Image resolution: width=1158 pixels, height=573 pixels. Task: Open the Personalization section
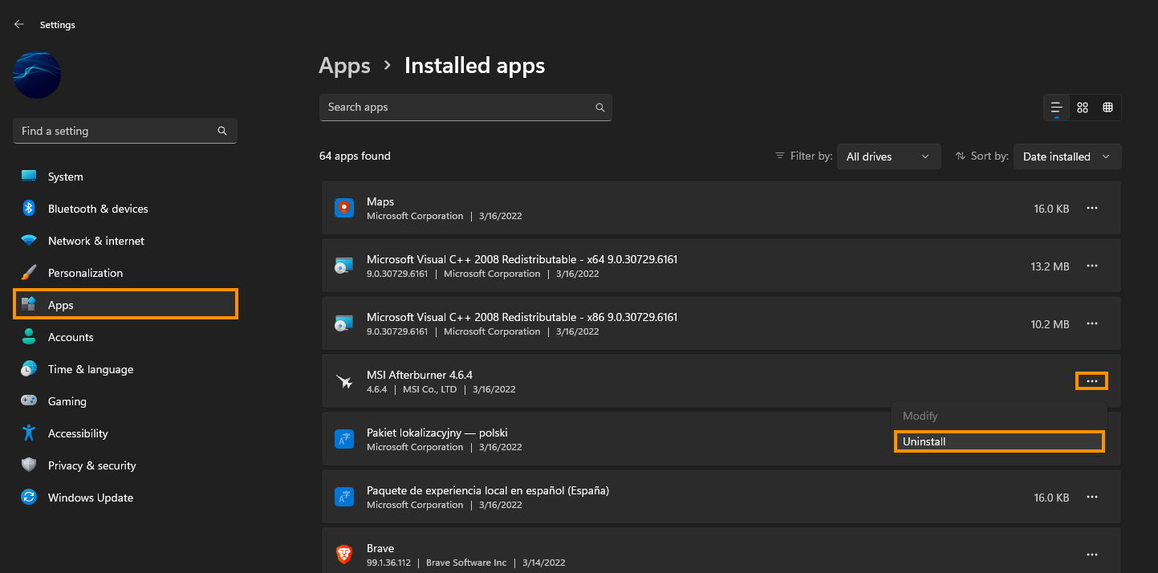pyautogui.click(x=125, y=273)
